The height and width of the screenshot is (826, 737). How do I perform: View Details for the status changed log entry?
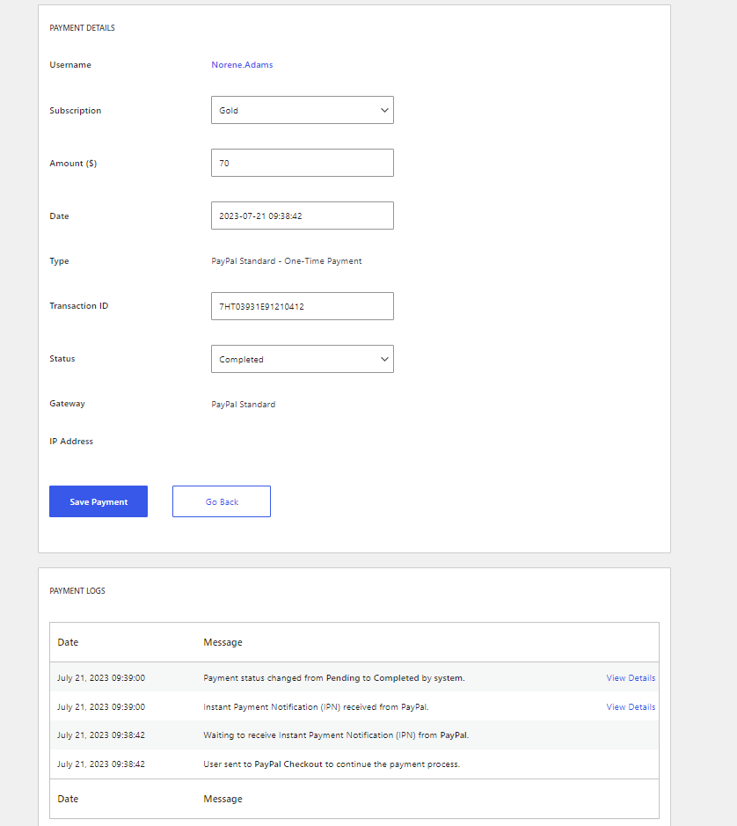pos(631,678)
